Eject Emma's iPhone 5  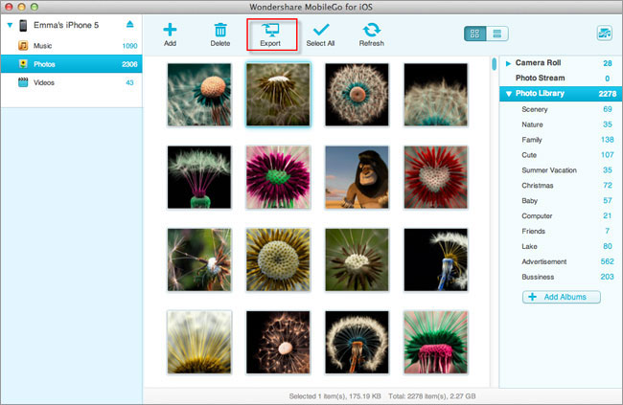pos(130,25)
